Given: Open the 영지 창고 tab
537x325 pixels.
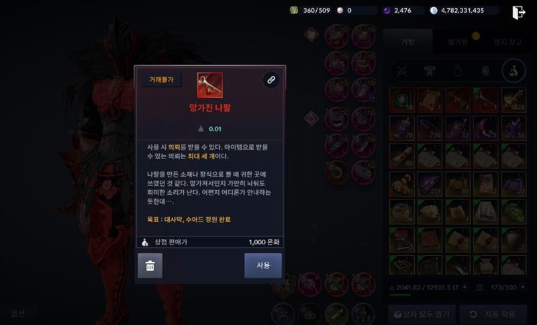Looking at the screenshot, I should (507, 42).
